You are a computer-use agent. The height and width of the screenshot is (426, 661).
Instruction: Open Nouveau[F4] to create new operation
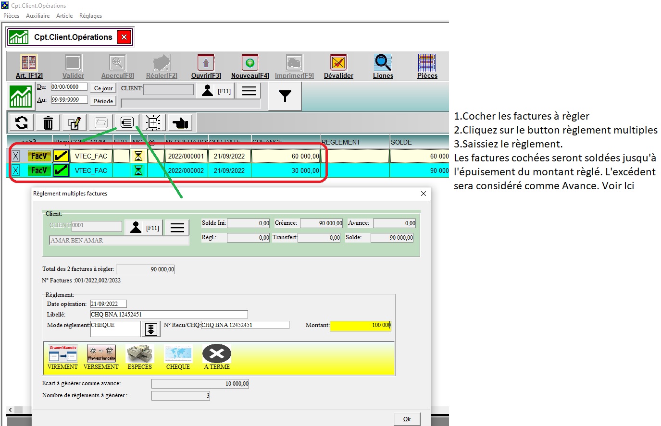click(x=250, y=66)
